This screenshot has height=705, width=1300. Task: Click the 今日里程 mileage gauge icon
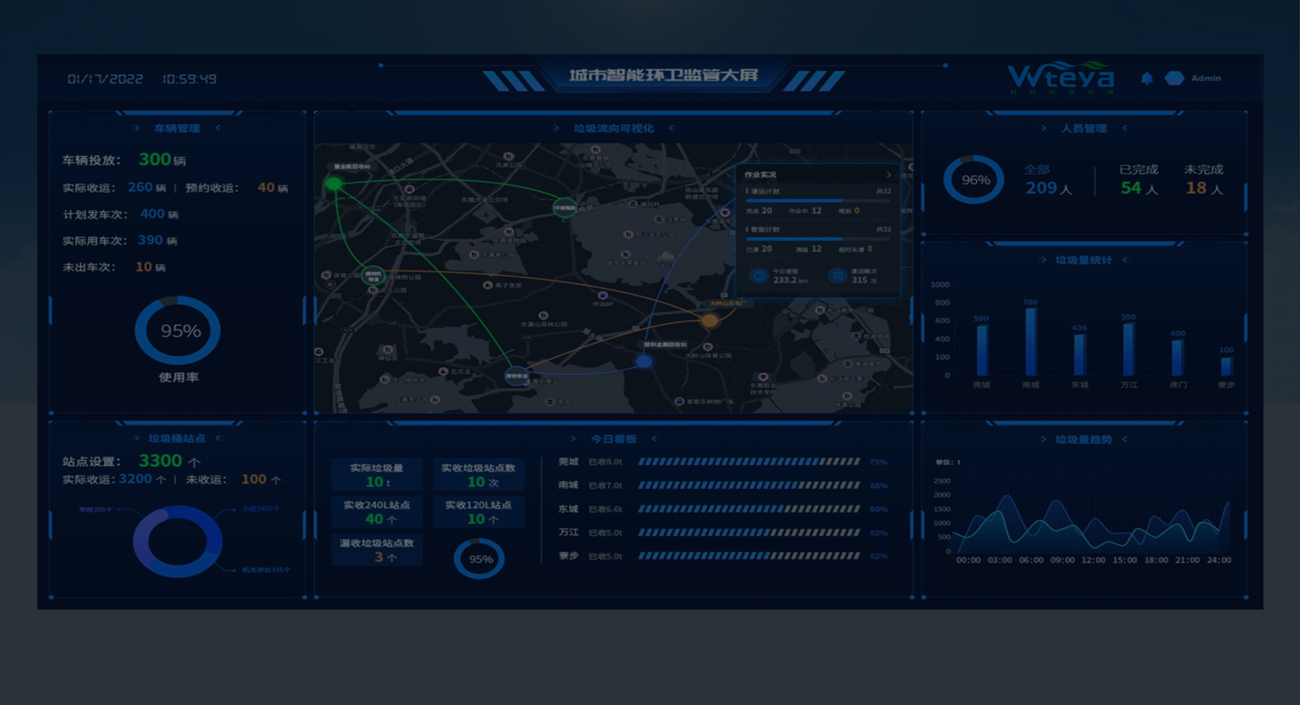[759, 276]
